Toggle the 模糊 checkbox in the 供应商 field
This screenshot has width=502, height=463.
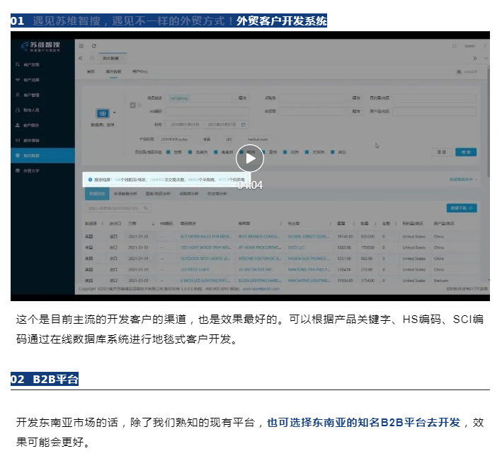[x=348, y=111]
